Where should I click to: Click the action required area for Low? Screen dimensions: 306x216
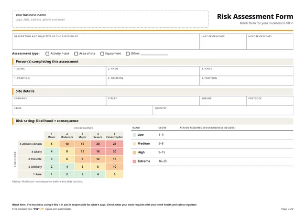(x=236, y=135)
